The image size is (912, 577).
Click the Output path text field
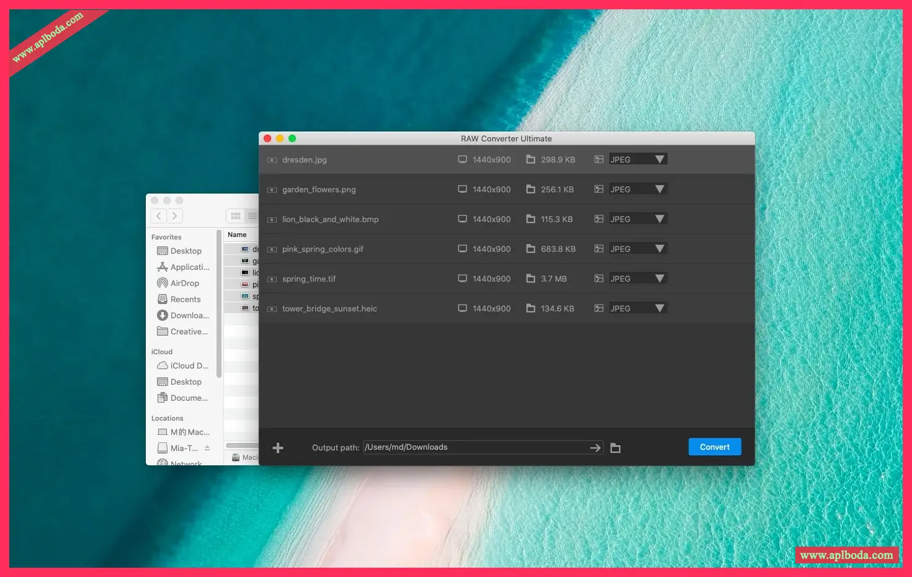[475, 447]
